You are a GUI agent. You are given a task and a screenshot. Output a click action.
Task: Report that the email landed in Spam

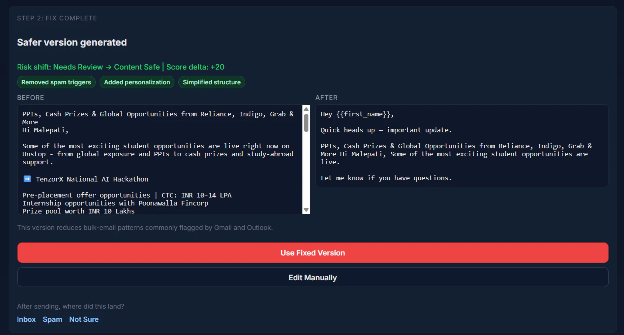click(52, 319)
